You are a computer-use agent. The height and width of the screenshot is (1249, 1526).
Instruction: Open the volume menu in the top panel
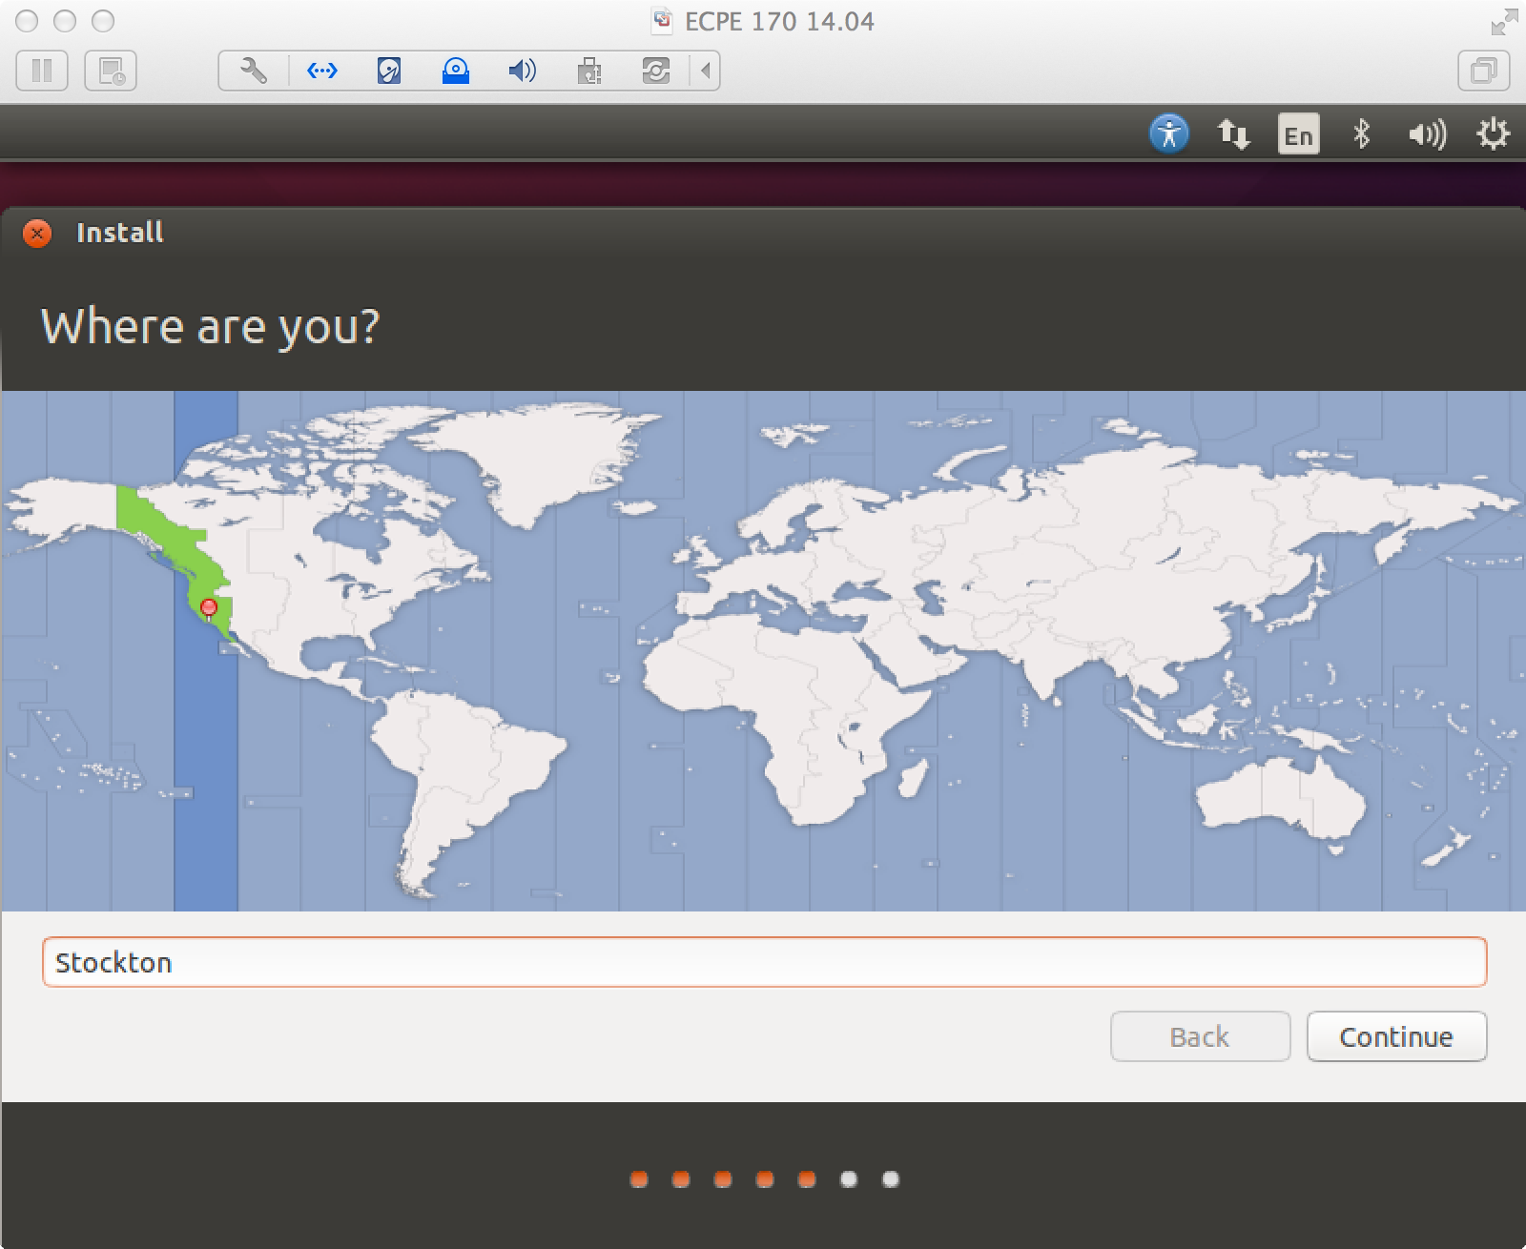click(1426, 133)
